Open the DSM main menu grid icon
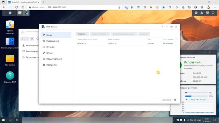This screenshot has height=123, width=219. pyautogui.click(x=10, y=13)
